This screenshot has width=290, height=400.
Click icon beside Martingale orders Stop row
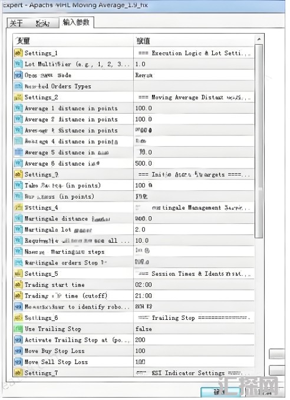click(x=18, y=262)
